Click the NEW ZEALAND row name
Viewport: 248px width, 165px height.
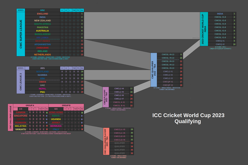click(x=43, y=20)
